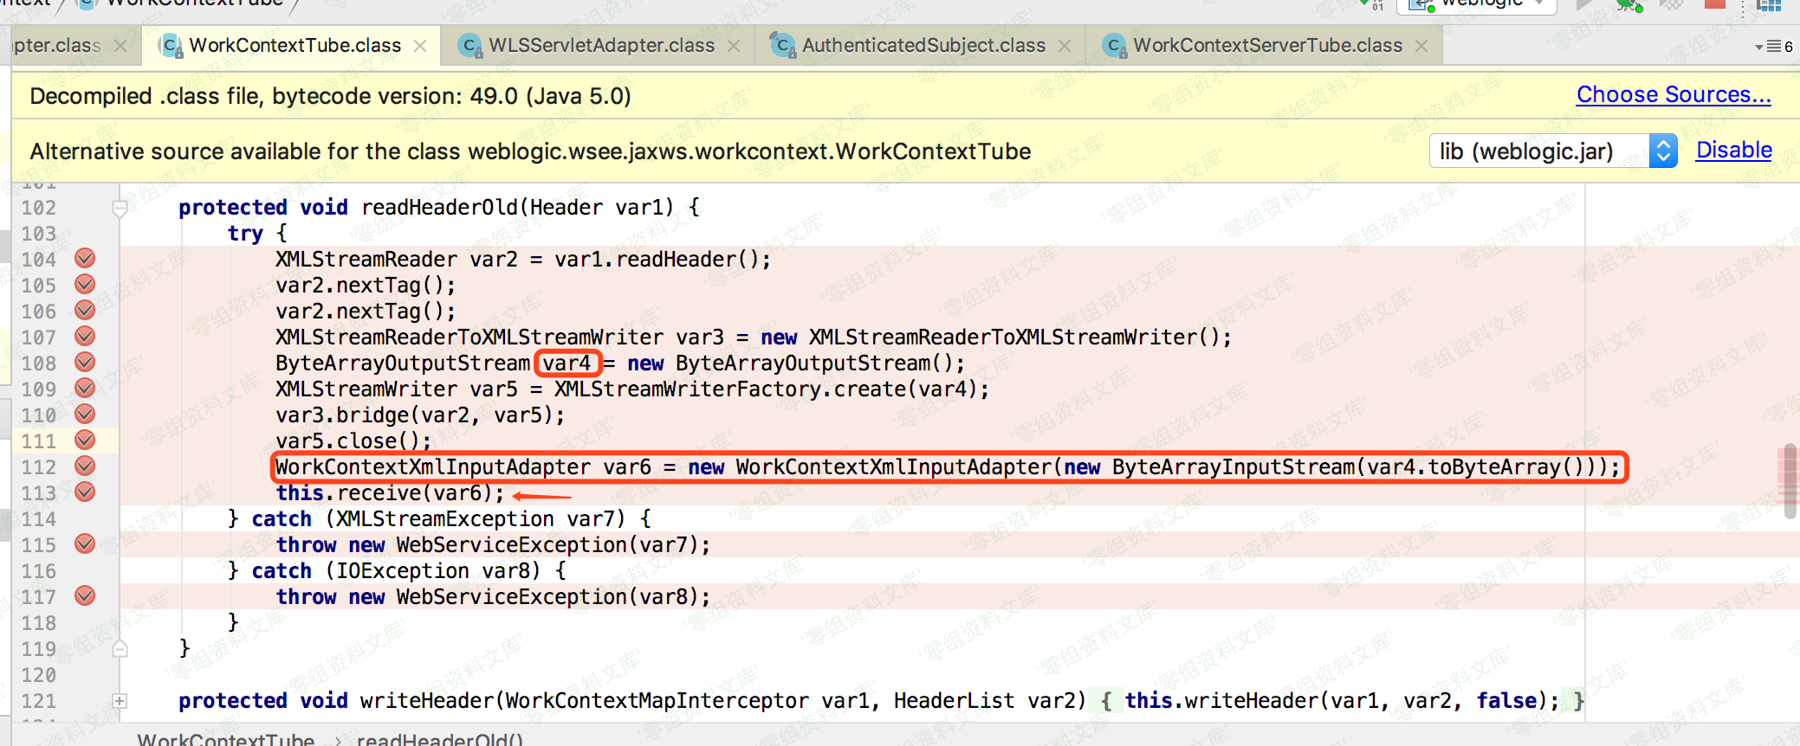
Task: Click the Run play arrow icon
Action: 1584,5
